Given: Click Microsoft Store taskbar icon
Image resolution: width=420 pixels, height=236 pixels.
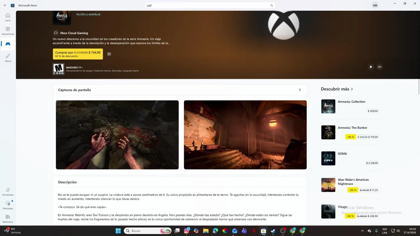Looking at the screenshot, I should point(263,231).
